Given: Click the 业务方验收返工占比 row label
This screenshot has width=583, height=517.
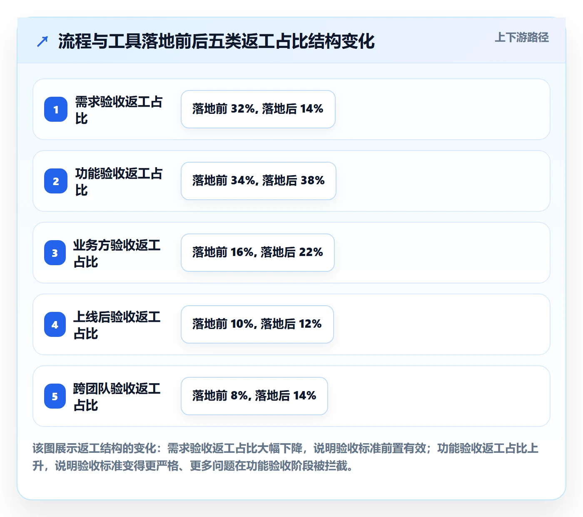Looking at the screenshot, I should click(x=117, y=253).
